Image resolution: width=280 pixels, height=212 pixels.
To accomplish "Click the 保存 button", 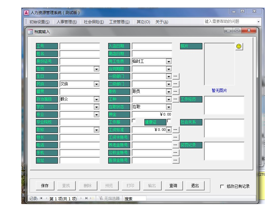I will tap(45, 186).
